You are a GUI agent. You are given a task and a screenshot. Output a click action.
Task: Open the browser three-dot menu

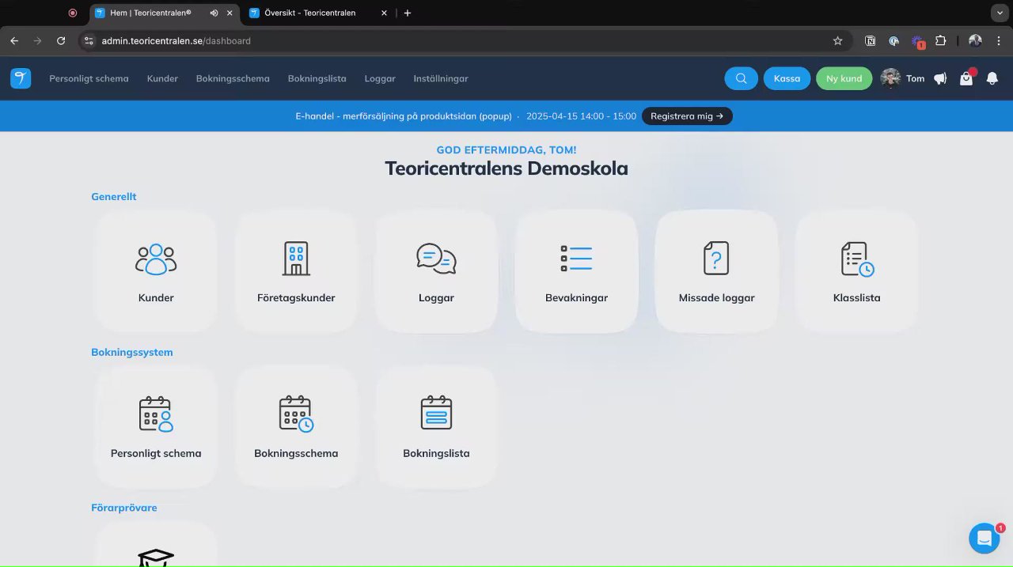997,40
